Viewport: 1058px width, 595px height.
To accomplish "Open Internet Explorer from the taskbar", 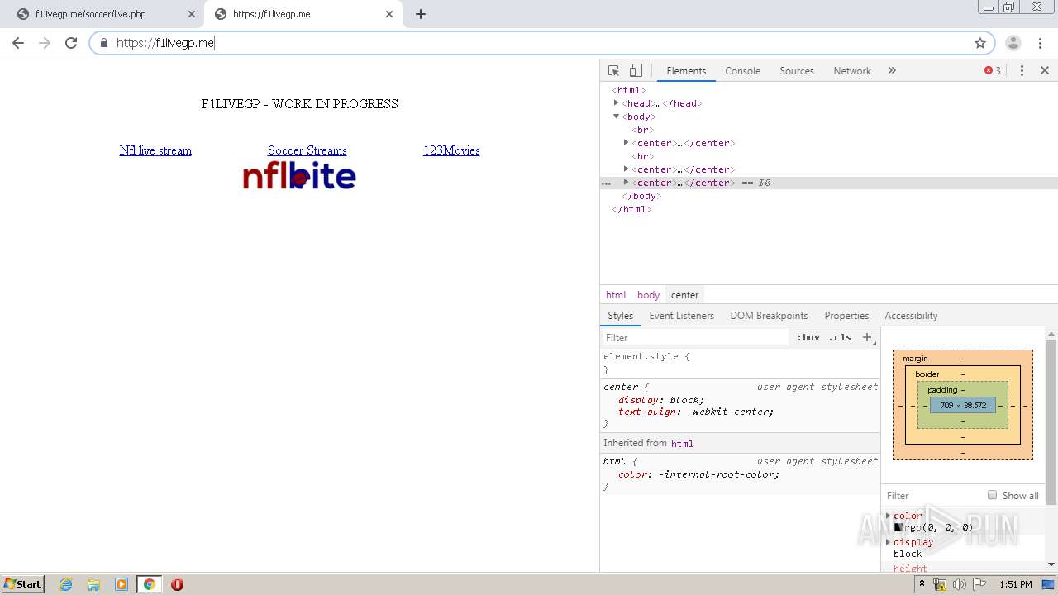I will tap(66, 584).
